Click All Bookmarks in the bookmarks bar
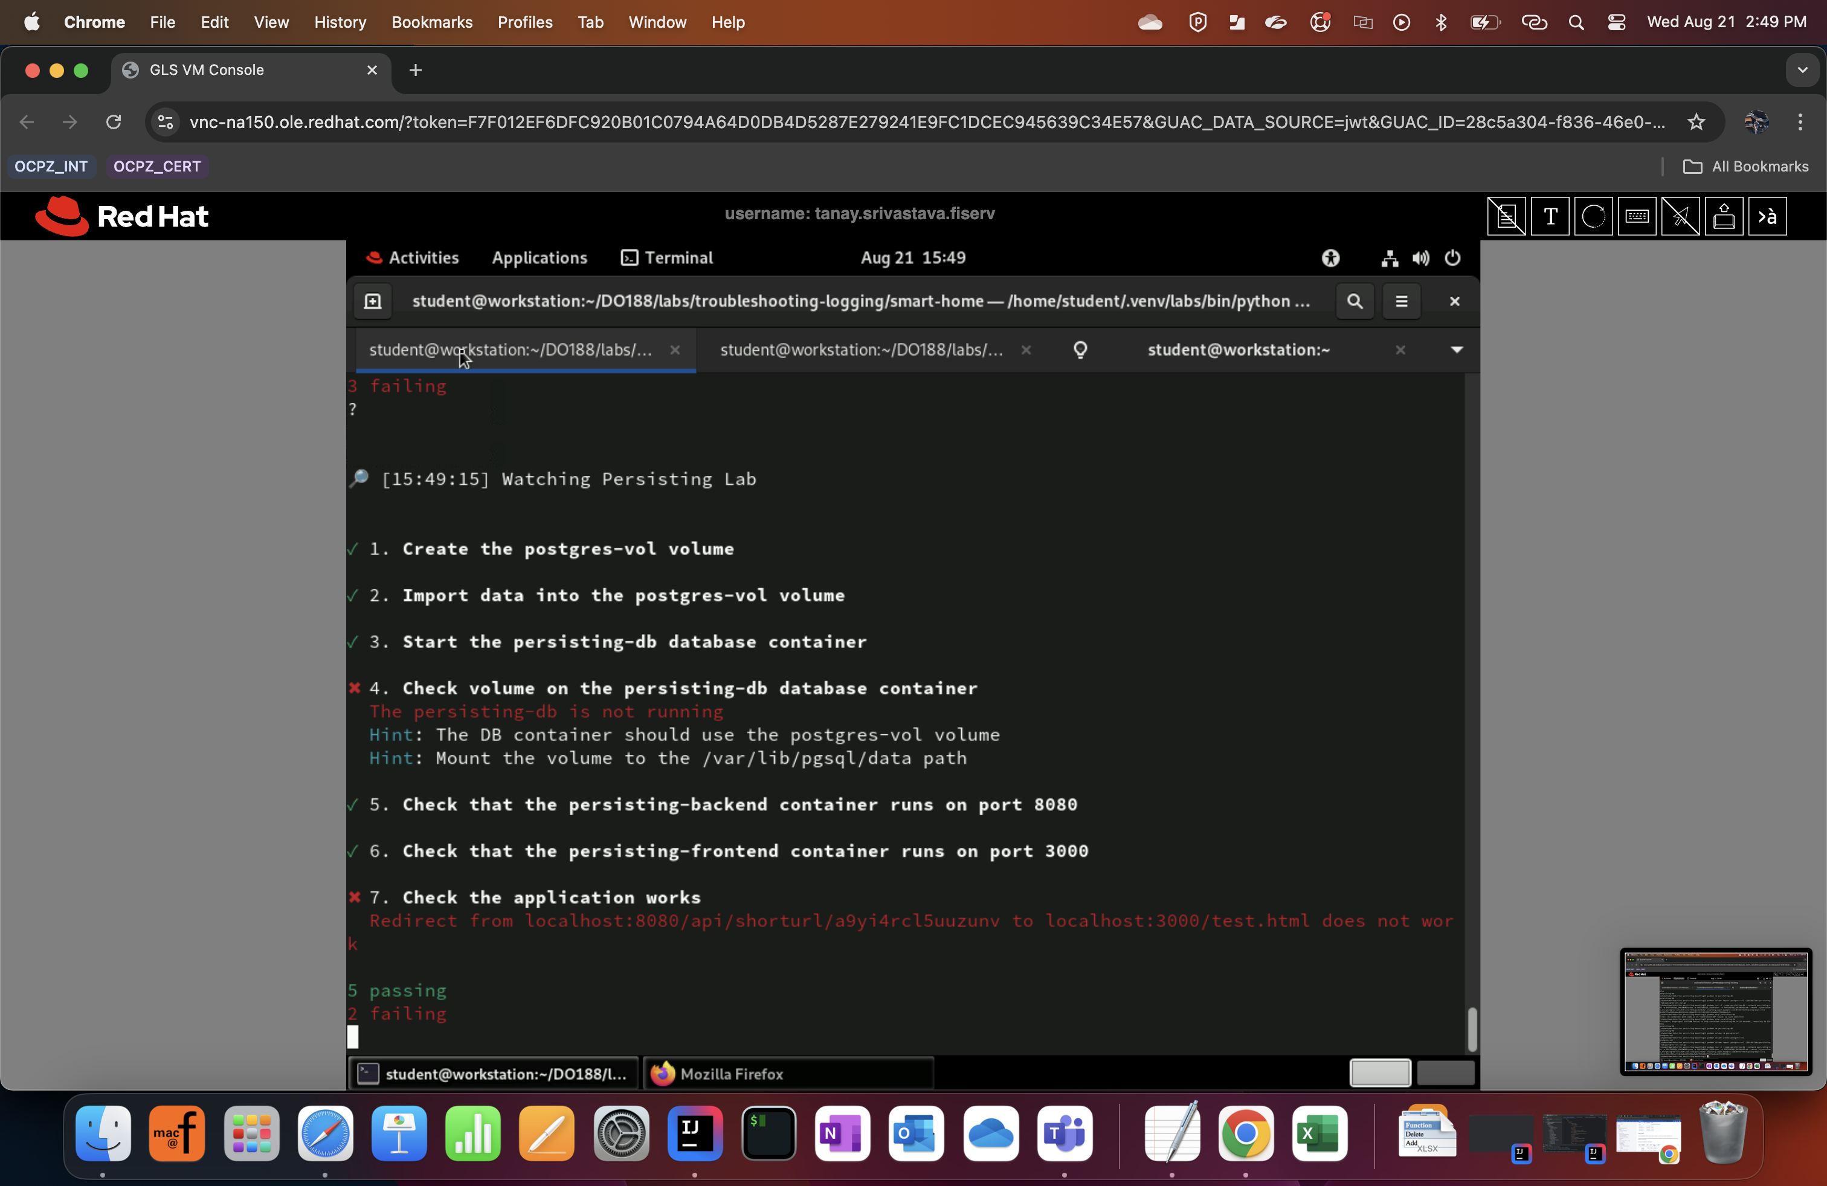1827x1186 pixels. (x=1745, y=167)
